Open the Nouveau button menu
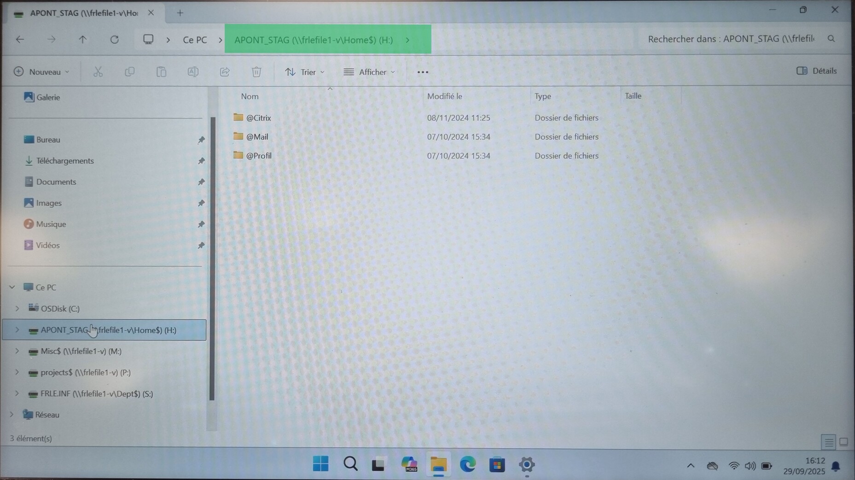 [x=41, y=72]
